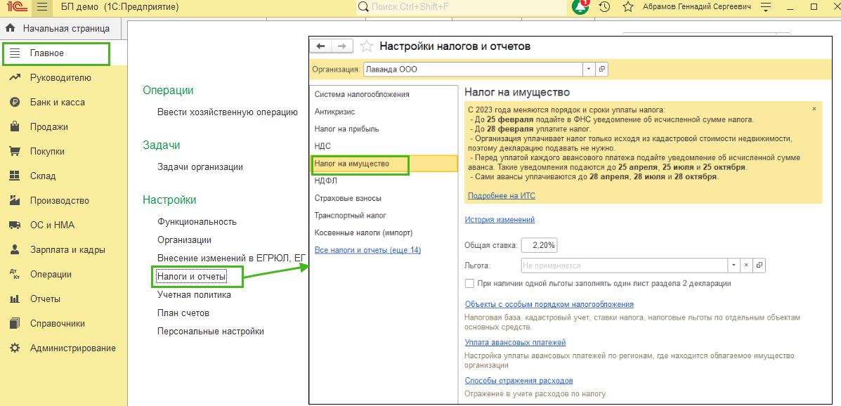Click Ввести хозяйственную операцию
Screen dimensions: 841x406
coord(228,112)
